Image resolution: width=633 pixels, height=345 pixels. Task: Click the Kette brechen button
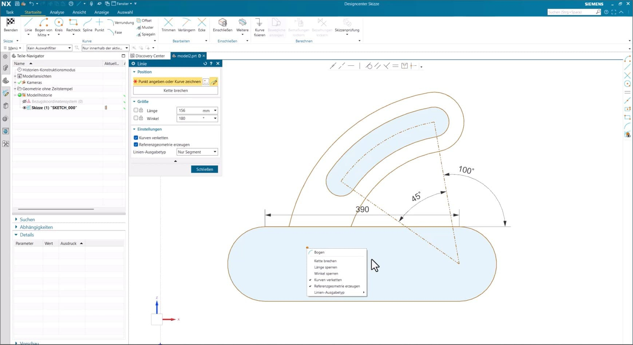pyautogui.click(x=175, y=91)
